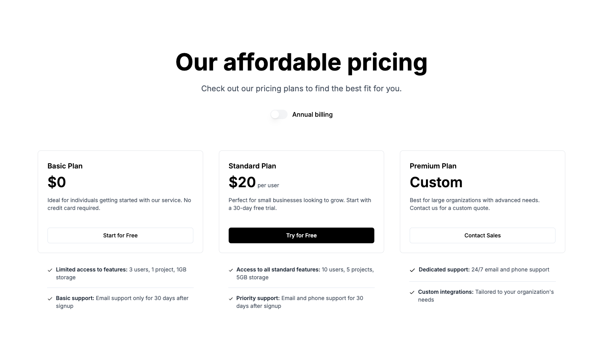The height and width of the screenshot is (360, 603).
Task: Click the Our affordable pricing heading
Action: (x=301, y=62)
